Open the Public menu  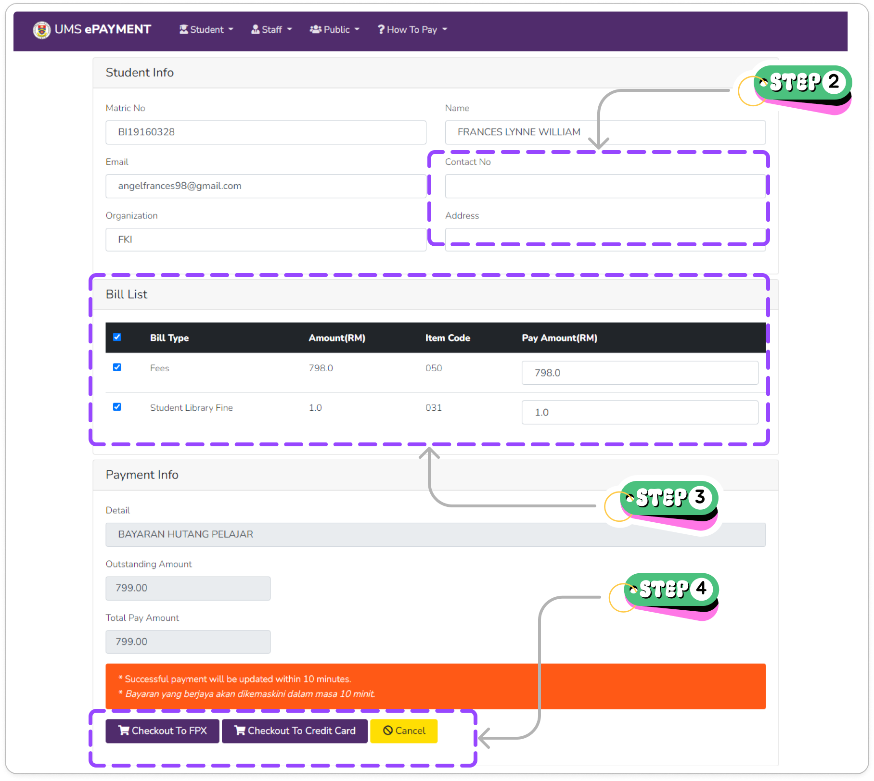336,30
